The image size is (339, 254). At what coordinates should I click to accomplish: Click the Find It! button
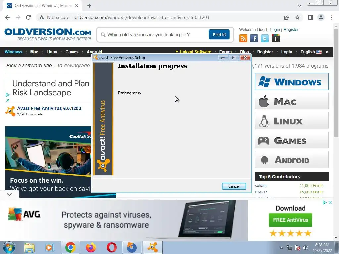pyautogui.click(x=219, y=35)
